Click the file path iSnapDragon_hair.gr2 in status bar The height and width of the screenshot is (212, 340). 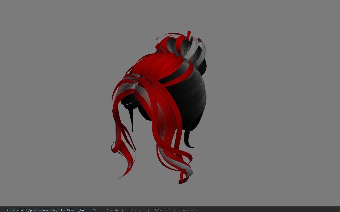pyautogui.click(x=50, y=210)
